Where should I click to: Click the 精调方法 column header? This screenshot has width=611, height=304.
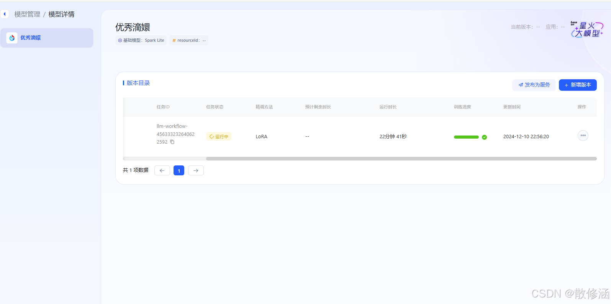point(264,107)
